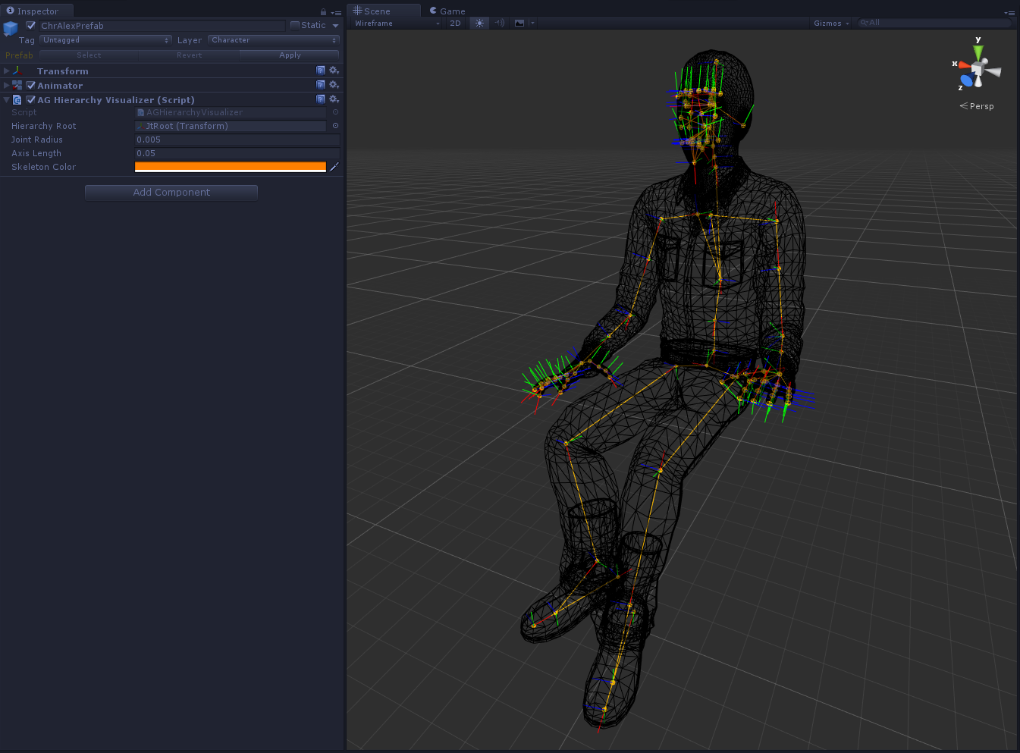
Task: Toggle scene lighting in the Scene view toolbar
Action: point(479,23)
